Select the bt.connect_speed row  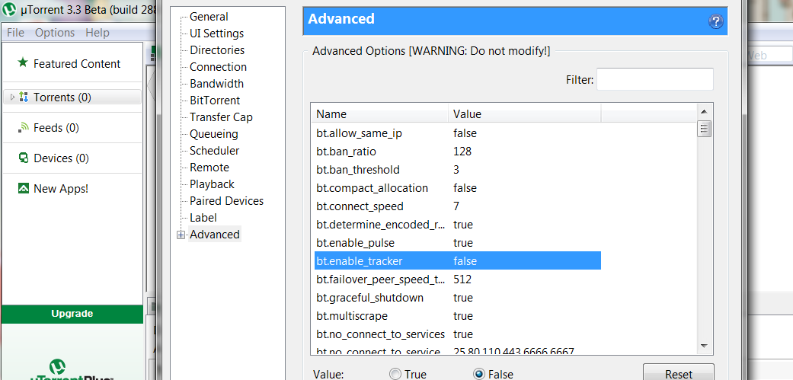pos(458,206)
